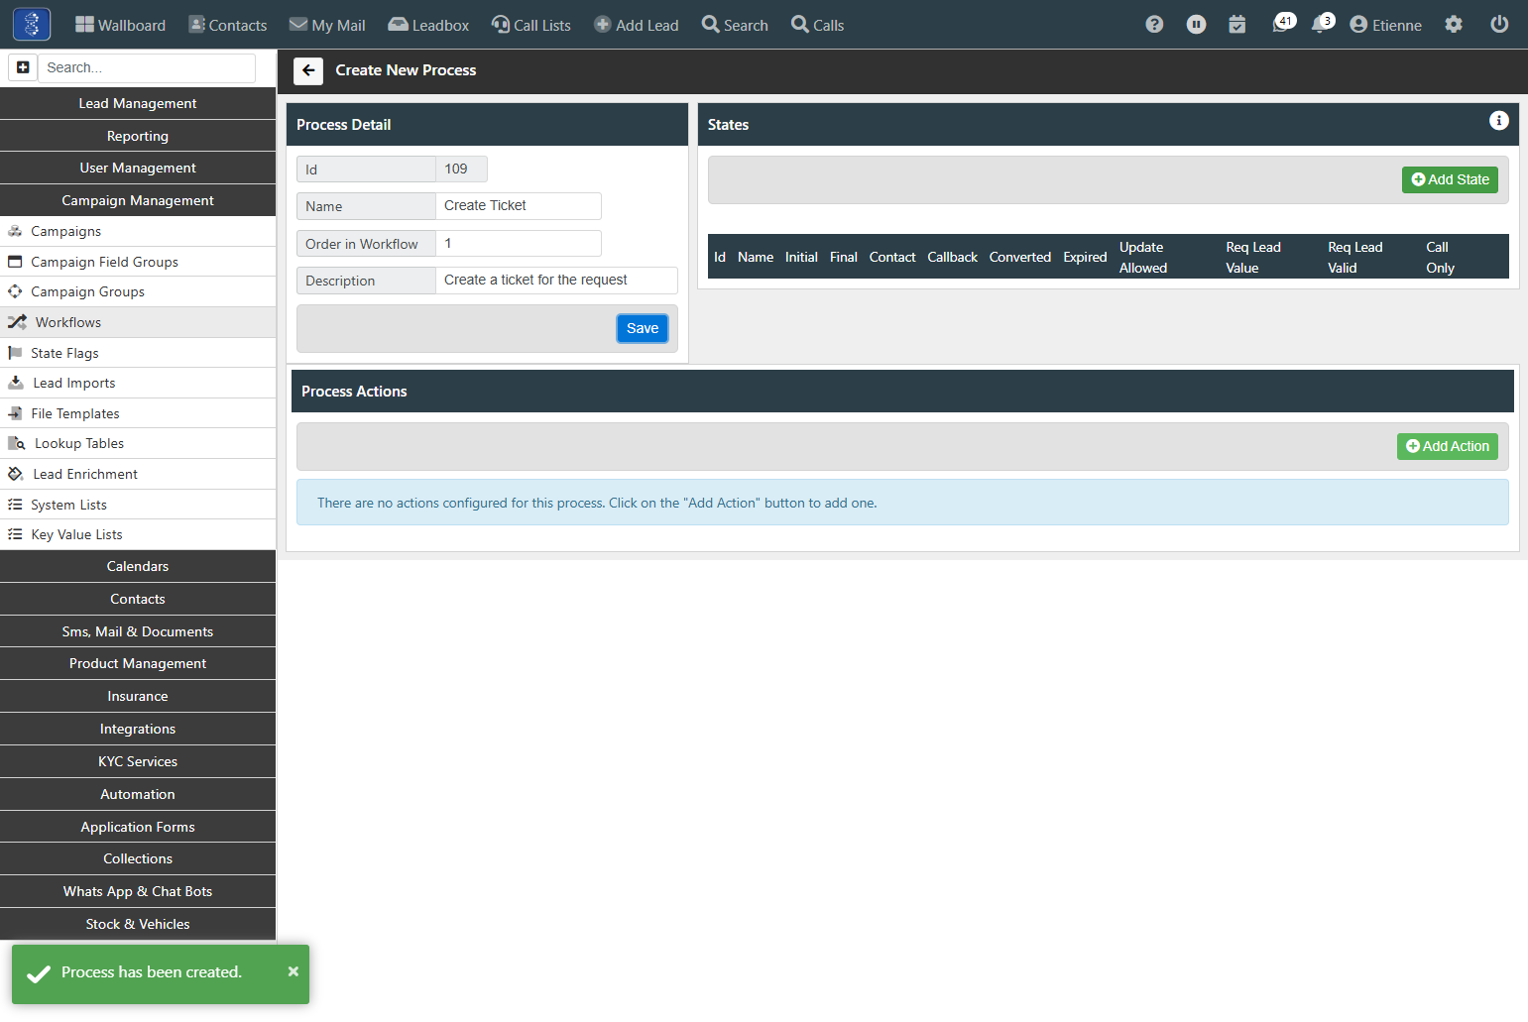Open chat messages icon with 41 badge
The image size is (1528, 1022).
(x=1283, y=23)
